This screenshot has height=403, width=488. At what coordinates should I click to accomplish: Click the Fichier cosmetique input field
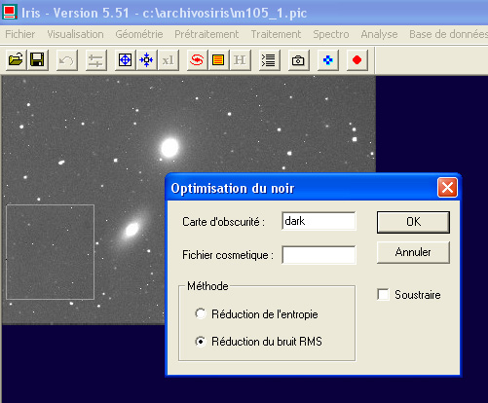point(319,255)
